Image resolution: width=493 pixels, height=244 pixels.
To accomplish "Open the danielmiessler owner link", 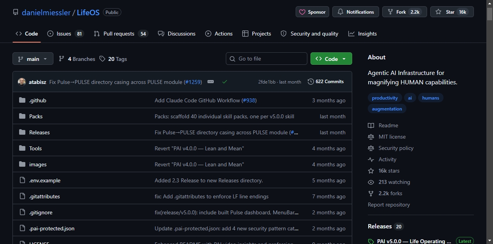I will [46, 12].
